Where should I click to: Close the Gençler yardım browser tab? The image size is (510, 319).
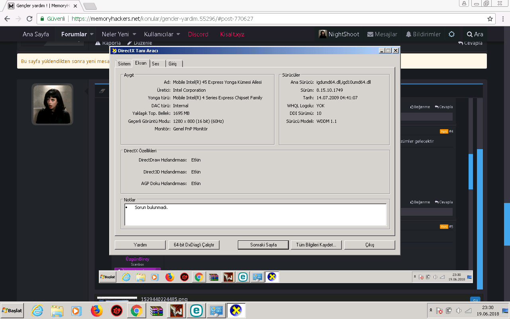pos(75,6)
